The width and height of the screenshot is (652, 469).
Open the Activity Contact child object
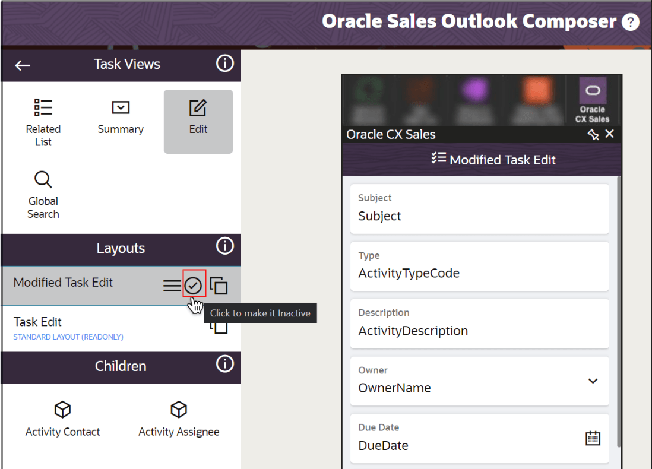[63, 419]
